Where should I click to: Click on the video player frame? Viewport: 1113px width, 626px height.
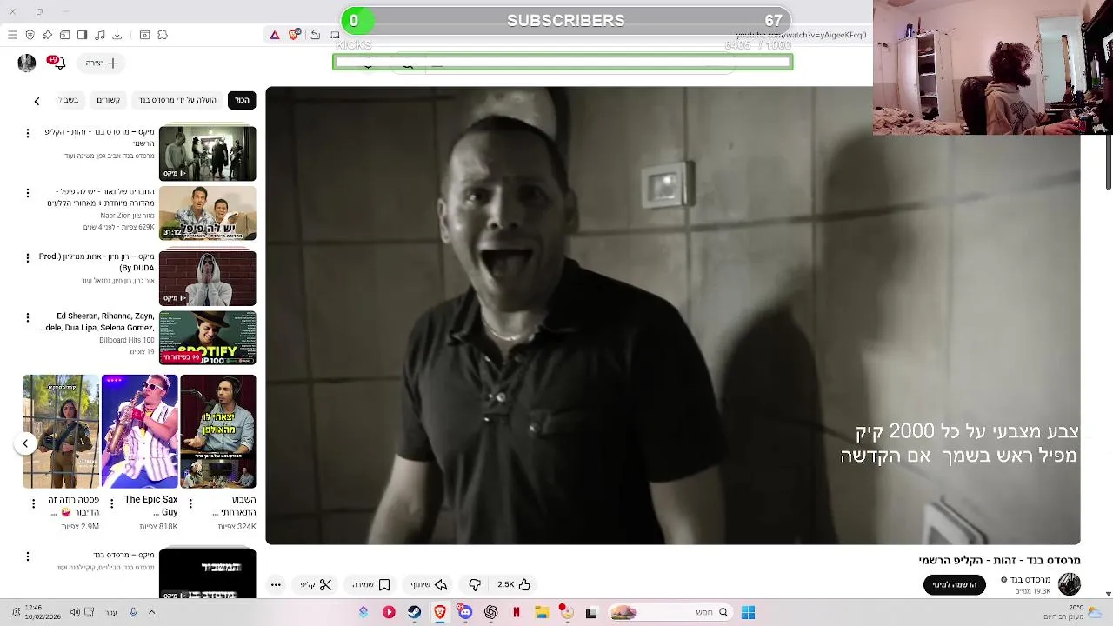(673, 315)
